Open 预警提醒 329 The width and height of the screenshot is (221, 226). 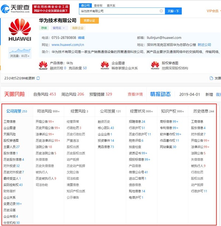pyautogui.click(x=101, y=94)
